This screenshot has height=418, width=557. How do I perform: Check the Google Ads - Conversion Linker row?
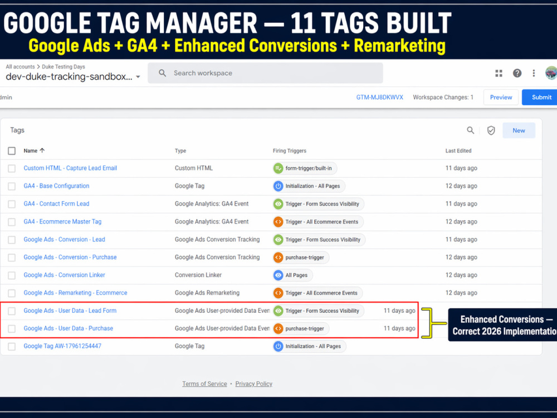point(12,275)
